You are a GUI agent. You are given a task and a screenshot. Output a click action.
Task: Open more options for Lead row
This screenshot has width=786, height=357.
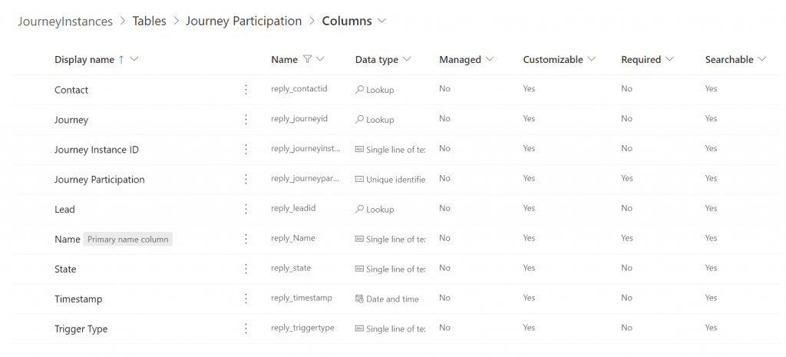point(246,210)
